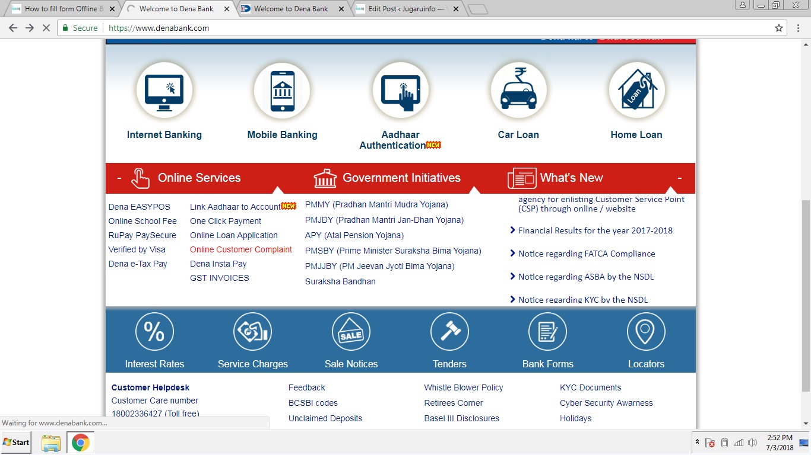This screenshot has height=455, width=811.
Task: Open File Explorer from the taskbar
Action: click(x=51, y=442)
